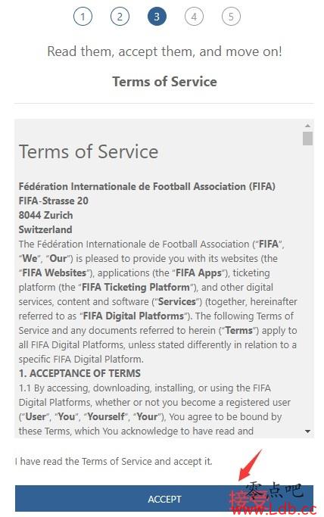Click the terms box scrollbar thumb
Image resolution: width=324 pixels, height=517 pixels.
pyautogui.click(x=307, y=139)
